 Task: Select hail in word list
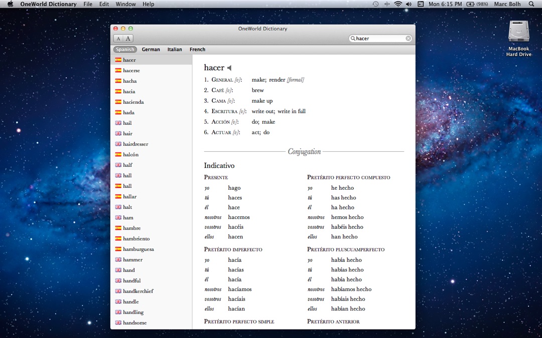click(152, 123)
